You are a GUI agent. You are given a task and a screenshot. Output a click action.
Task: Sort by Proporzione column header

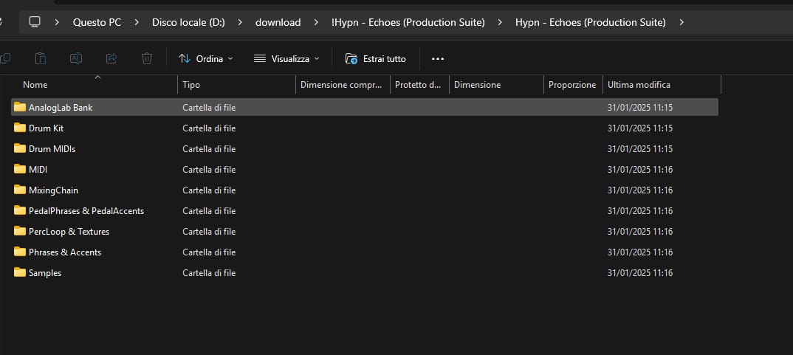point(572,84)
